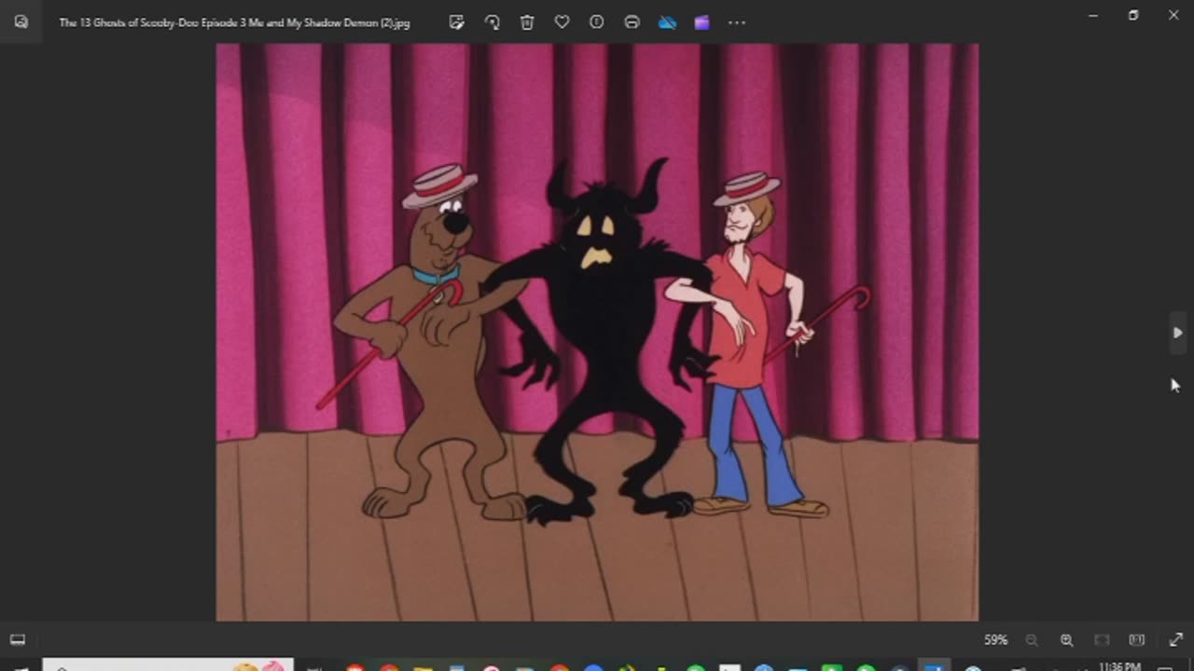Enter full screen with the diagonal arrow icon
The height and width of the screenshot is (671, 1194).
coord(1175,640)
